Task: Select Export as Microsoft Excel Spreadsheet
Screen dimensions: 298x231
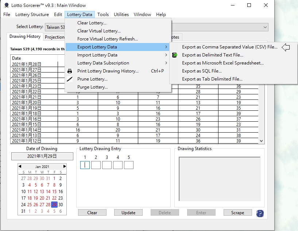Action: [222, 63]
